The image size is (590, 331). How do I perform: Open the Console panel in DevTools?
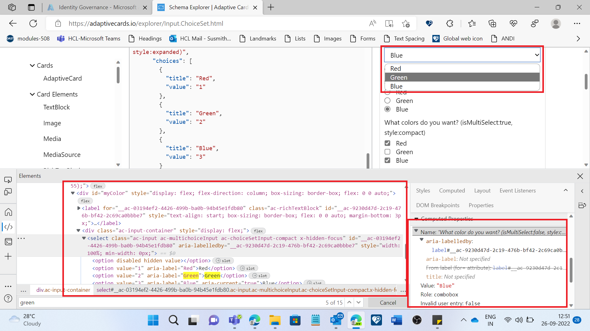tap(8, 242)
